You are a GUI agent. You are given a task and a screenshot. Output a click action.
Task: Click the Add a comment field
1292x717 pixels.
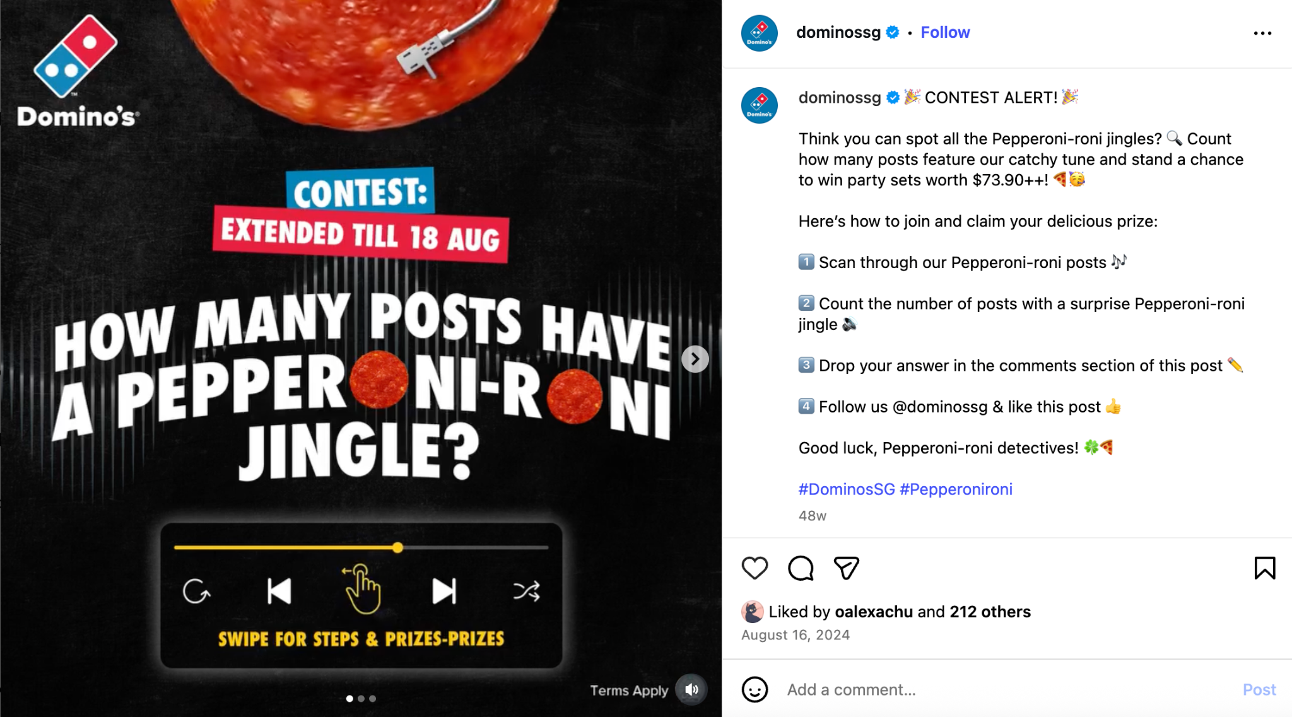point(1009,689)
